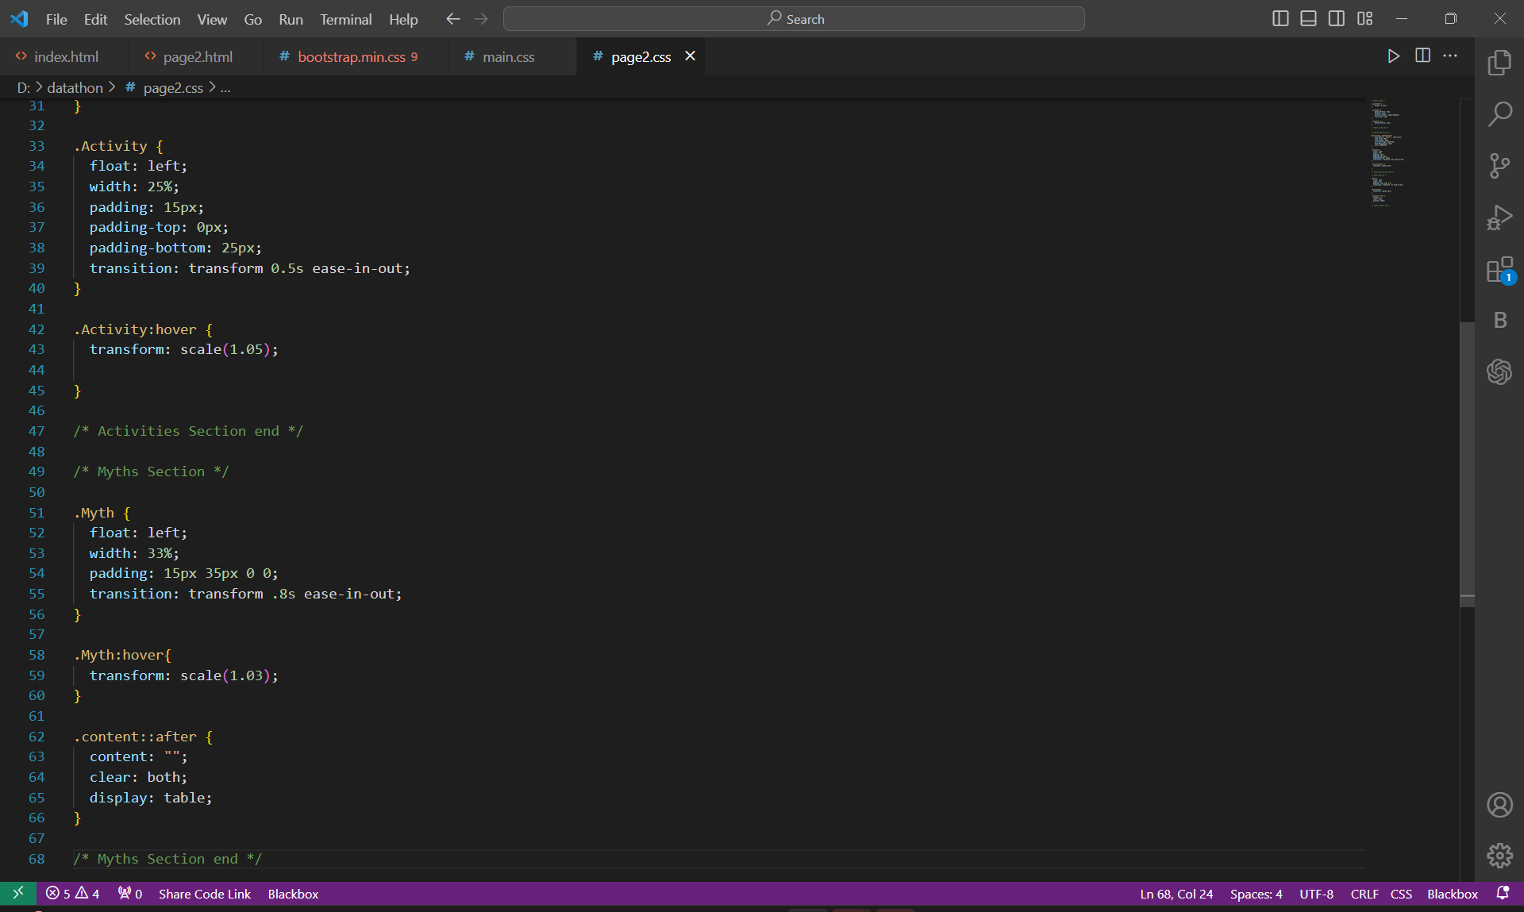Toggle the bottom panel layout button
The height and width of the screenshot is (912, 1524).
[x=1308, y=18]
